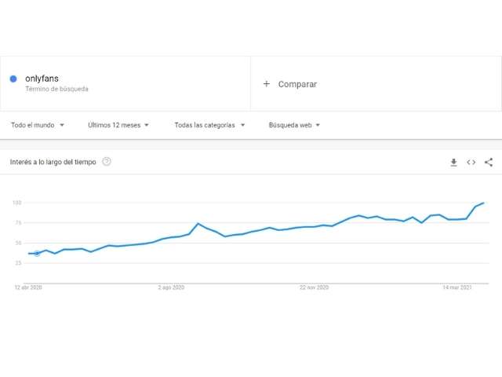The image size is (502, 377).
Task: Click the Interés a lo largo del tiempo heading
Action: (53, 162)
